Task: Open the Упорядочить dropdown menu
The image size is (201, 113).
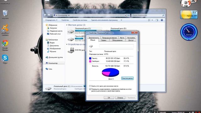Action: (x=51, y=20)
